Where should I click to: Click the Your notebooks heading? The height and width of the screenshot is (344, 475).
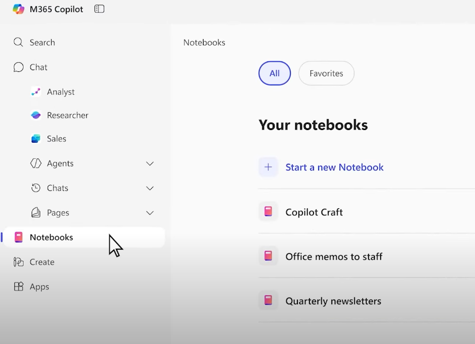click(x=313, y=125)
